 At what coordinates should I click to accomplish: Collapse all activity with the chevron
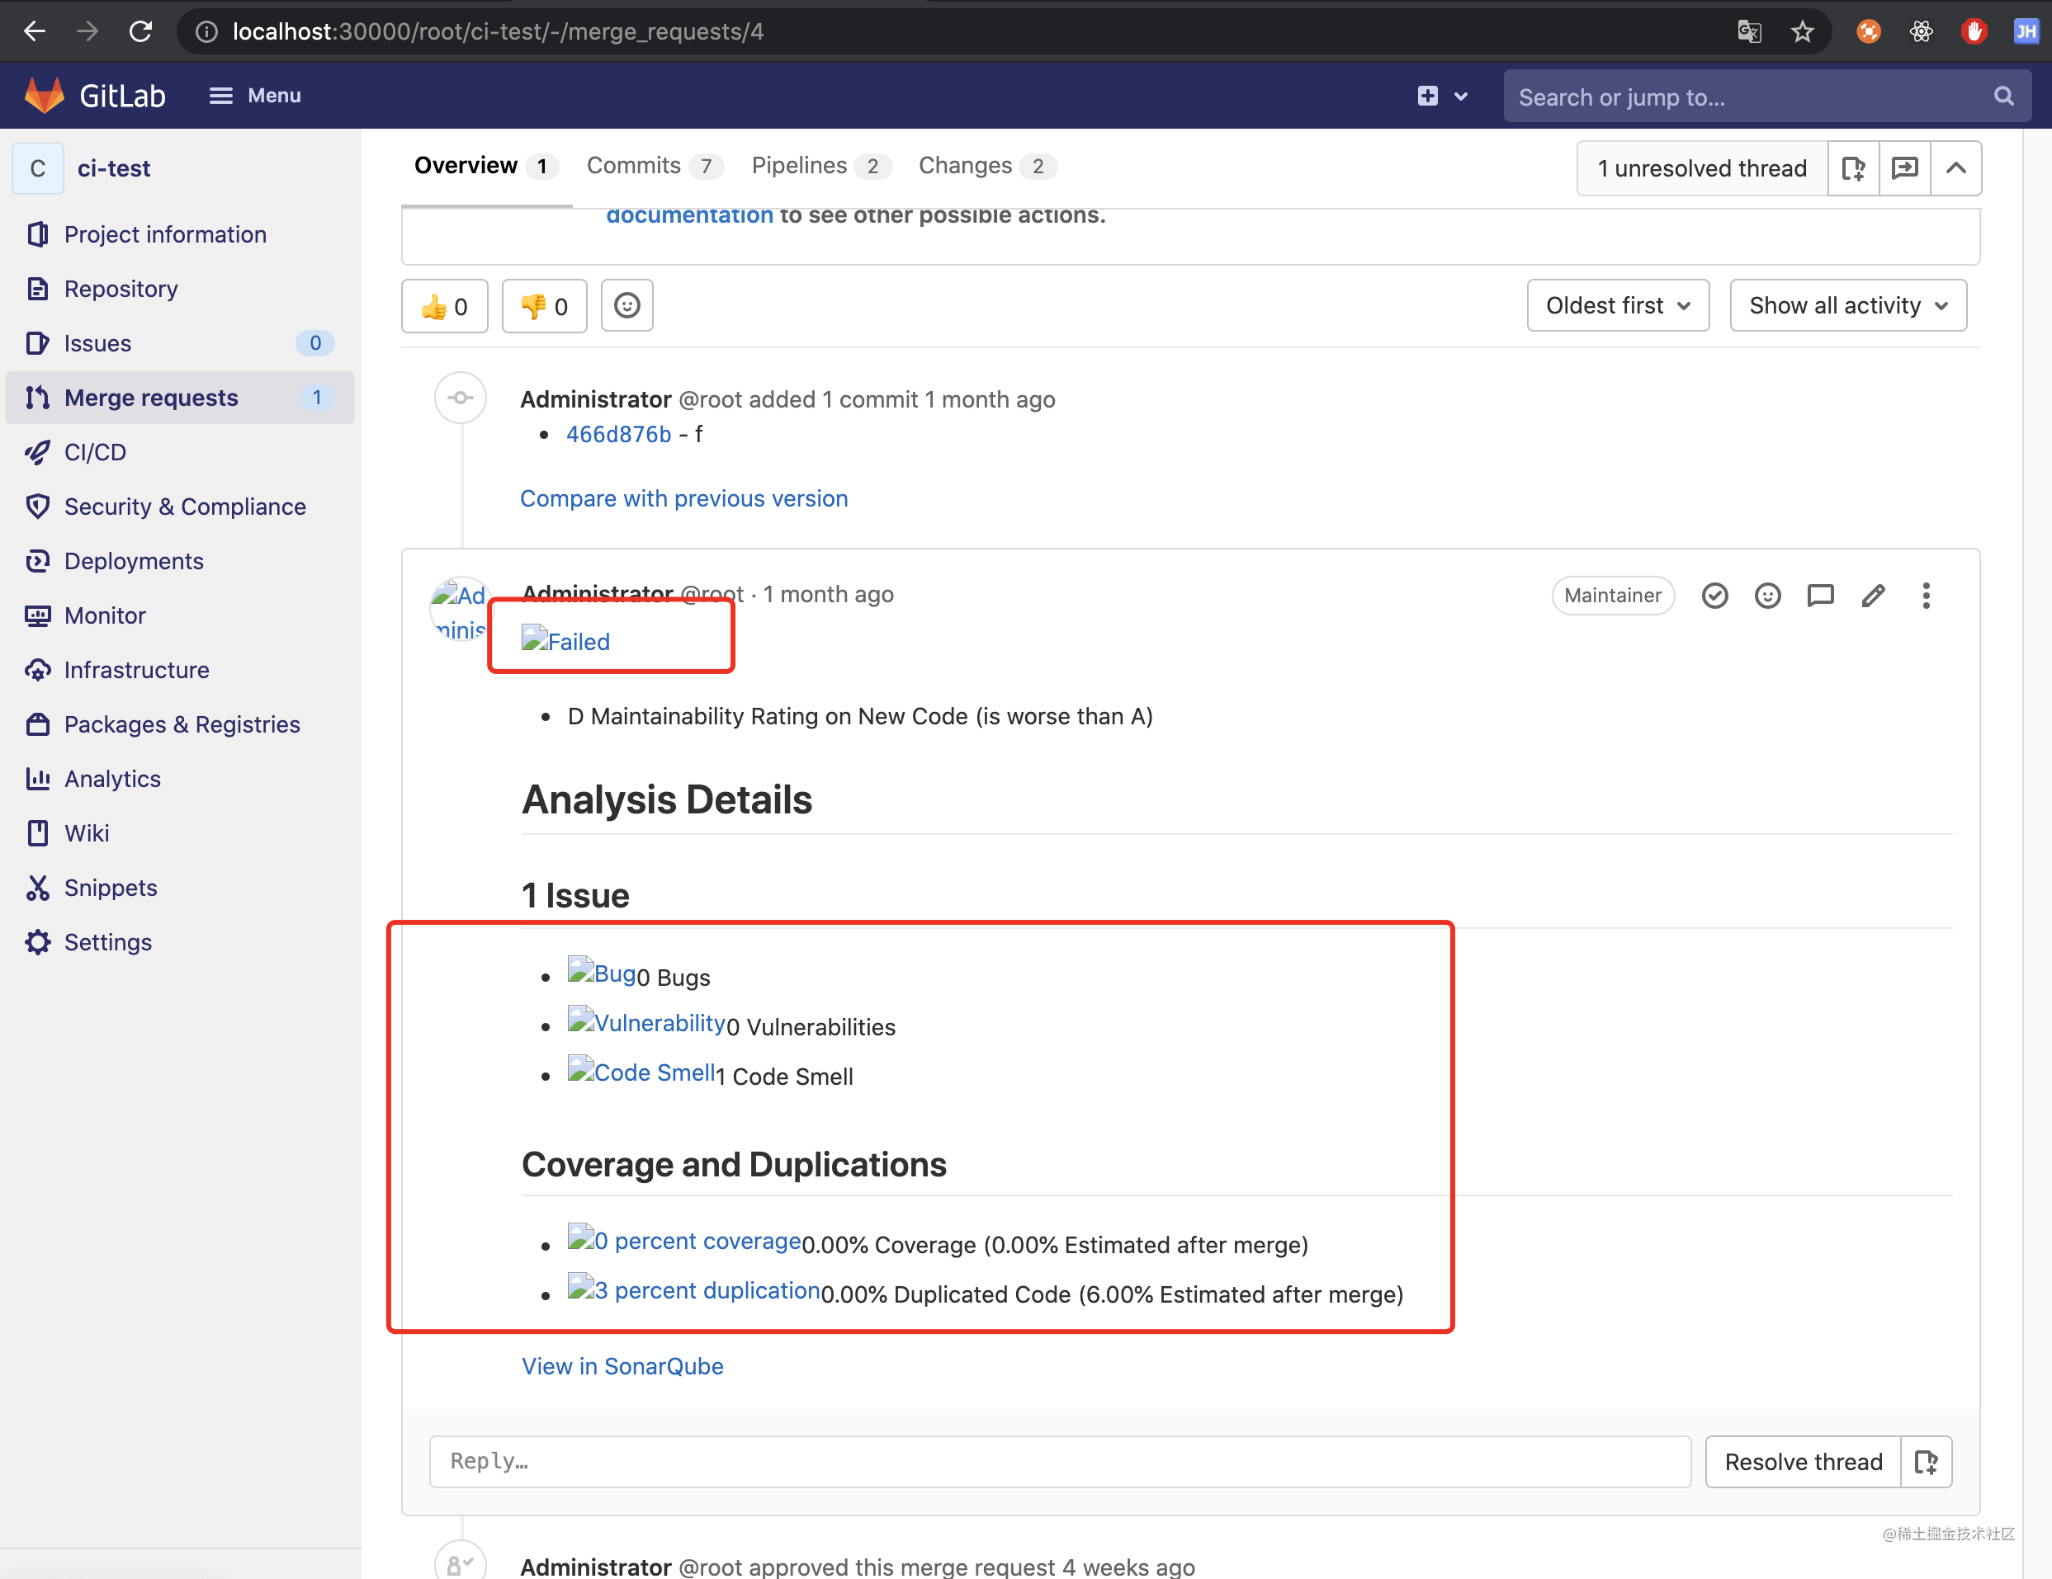tap(1957, 168)
